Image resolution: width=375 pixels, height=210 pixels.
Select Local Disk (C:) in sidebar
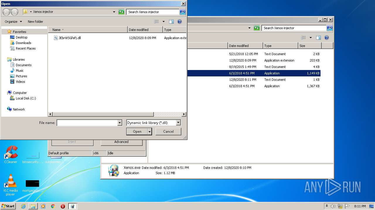coord(26,98)
